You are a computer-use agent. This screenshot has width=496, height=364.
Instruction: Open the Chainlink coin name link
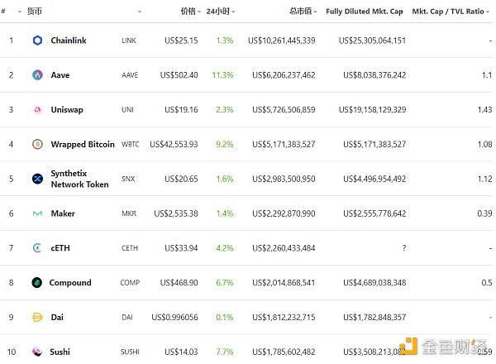pos(69,41)
